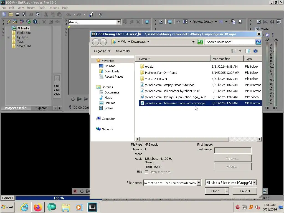This screenshot has width=284, height=213.
Task: Open the File menu
Action: [x=4, y=8]
